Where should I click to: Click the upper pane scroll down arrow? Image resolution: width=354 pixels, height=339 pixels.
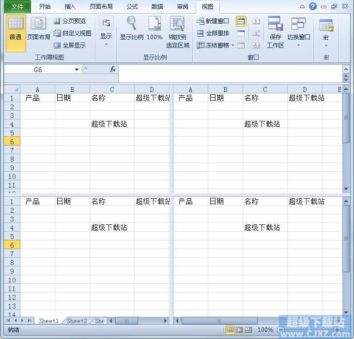[346, 189]
